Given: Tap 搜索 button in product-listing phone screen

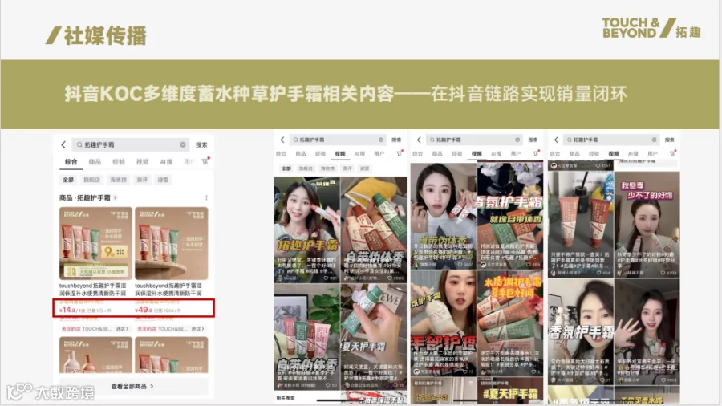Looking at the screenshot, I should point(201,144).
